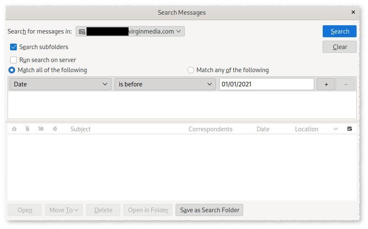Screen dimensions: 368x229
Task: Click Save as Search Folder button
Action: [x=209, y=210]
